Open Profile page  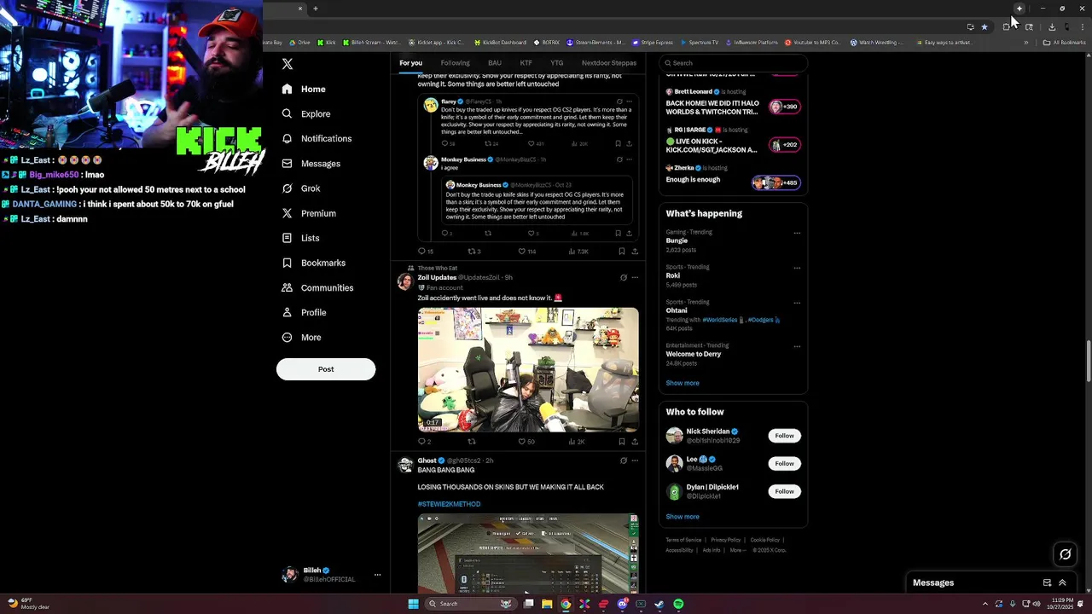tap(304, 312)
